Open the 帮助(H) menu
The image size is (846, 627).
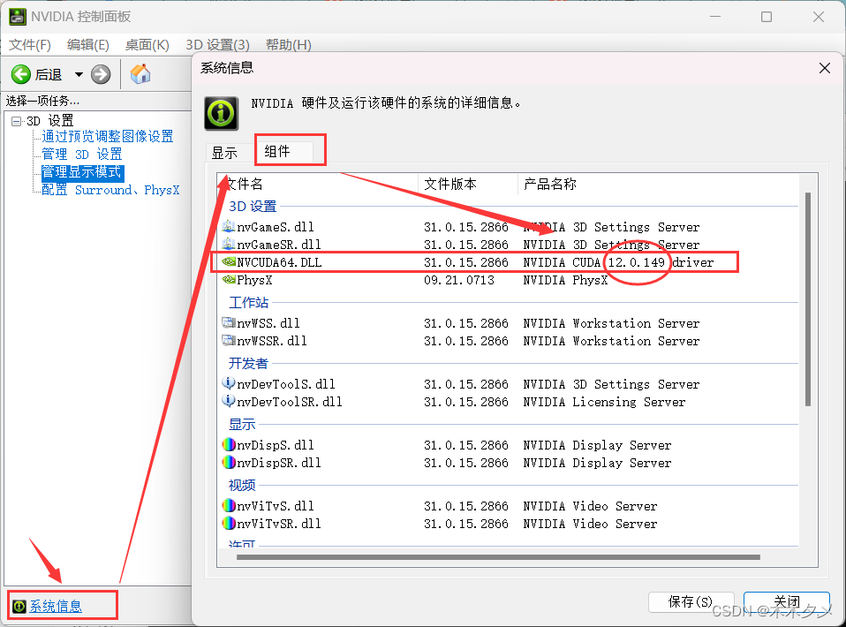[288, 44]
